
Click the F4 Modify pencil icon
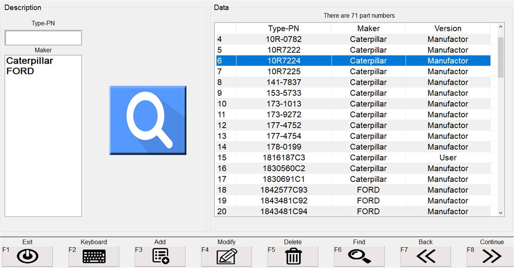226,256
